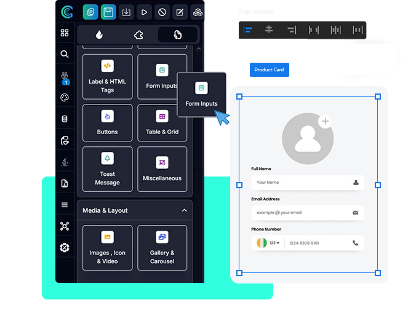Viewport: 408px width, 321px height.
Task: Click the stacked cubes icon in toolbar
Action: [x=198, y=12]
